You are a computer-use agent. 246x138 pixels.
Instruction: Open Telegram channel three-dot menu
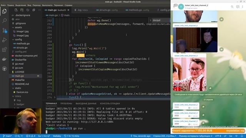243,7
